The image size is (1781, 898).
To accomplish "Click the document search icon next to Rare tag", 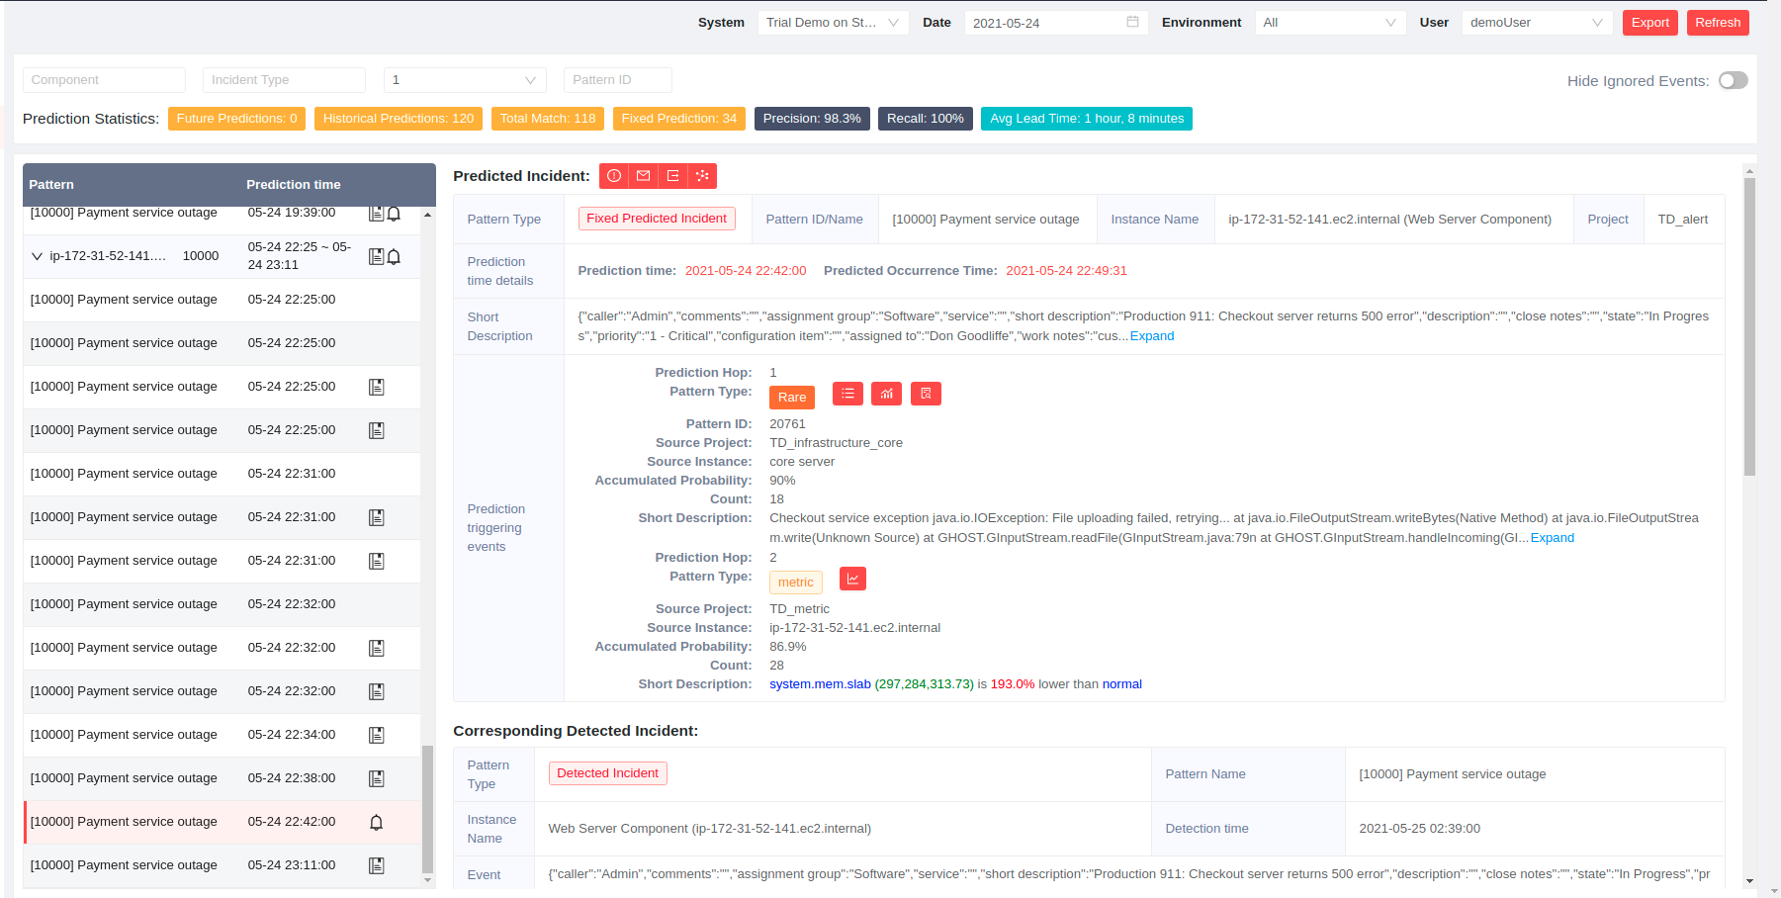I will point(926,394).
